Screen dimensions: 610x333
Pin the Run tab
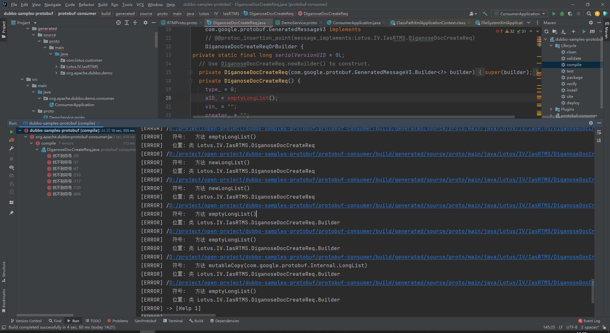coord(11,213)
